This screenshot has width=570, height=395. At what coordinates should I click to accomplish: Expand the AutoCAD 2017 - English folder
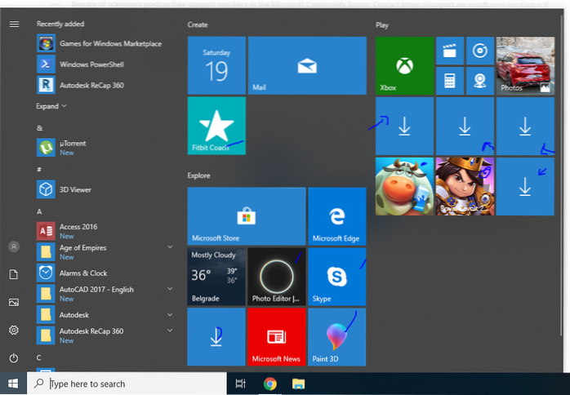click(x=170, y=289)
